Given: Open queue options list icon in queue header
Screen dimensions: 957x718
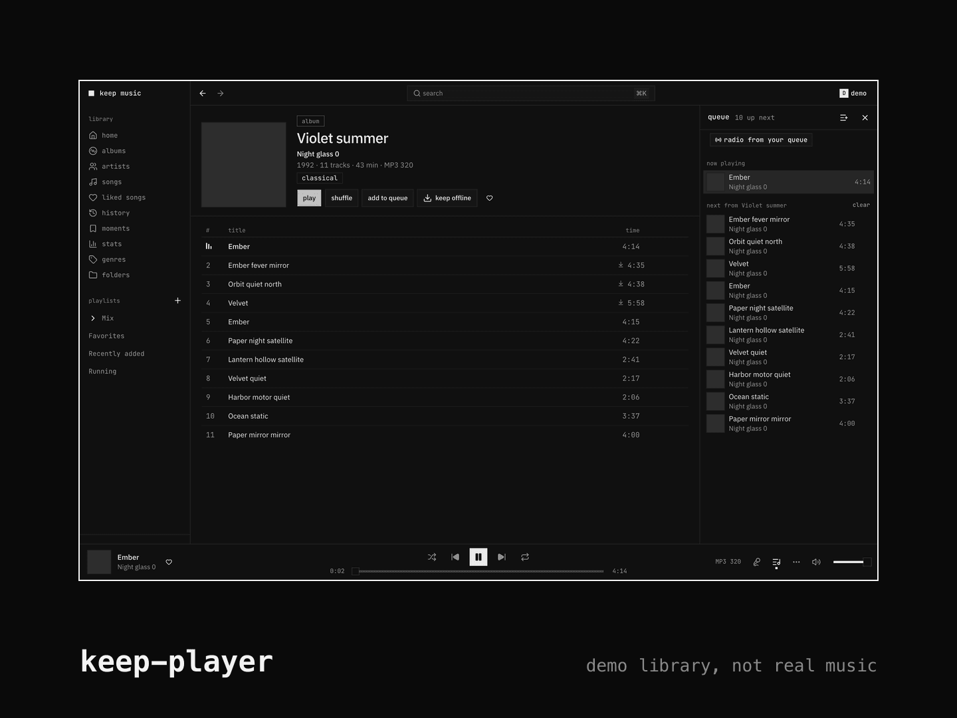Looking at the screenshot, I should pyautogui.click(x=844, y=118).
